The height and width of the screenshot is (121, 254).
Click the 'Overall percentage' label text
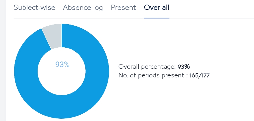146,67
